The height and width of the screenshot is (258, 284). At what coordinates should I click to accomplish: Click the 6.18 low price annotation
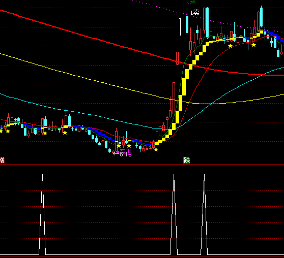pos(126,154)
